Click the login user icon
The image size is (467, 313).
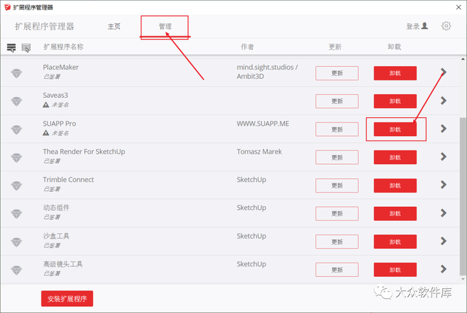coord(425,26)
